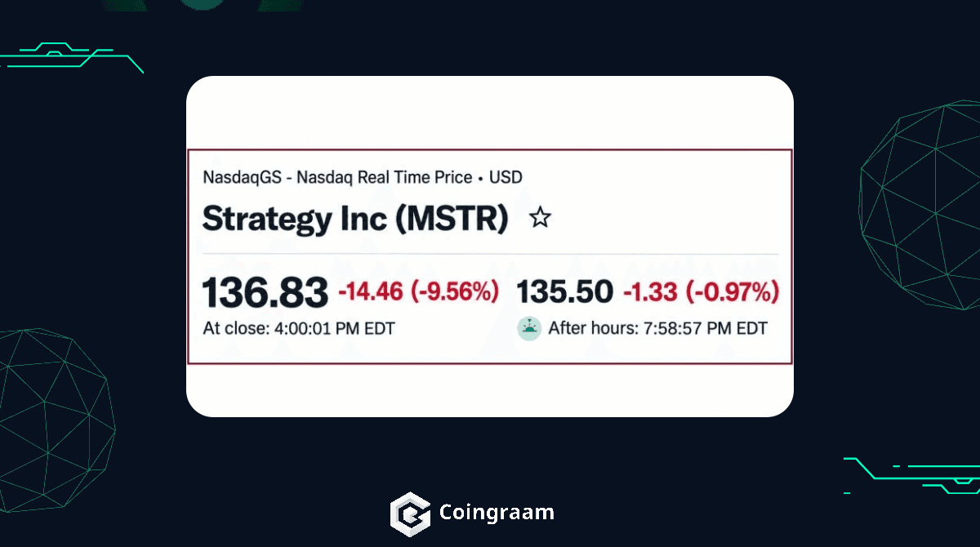Click the Coingraam hexagon logo icon

coord(410,513)
